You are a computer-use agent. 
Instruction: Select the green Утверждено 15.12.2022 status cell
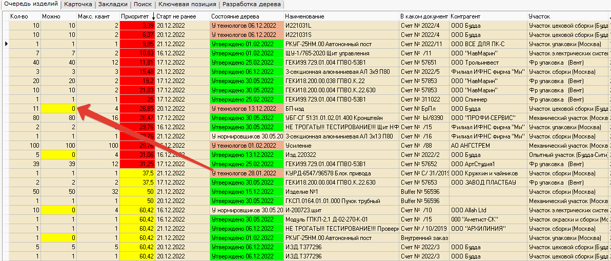(247, 192)
